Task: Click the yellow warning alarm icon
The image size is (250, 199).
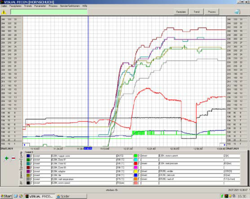Action: coord(4,12)
